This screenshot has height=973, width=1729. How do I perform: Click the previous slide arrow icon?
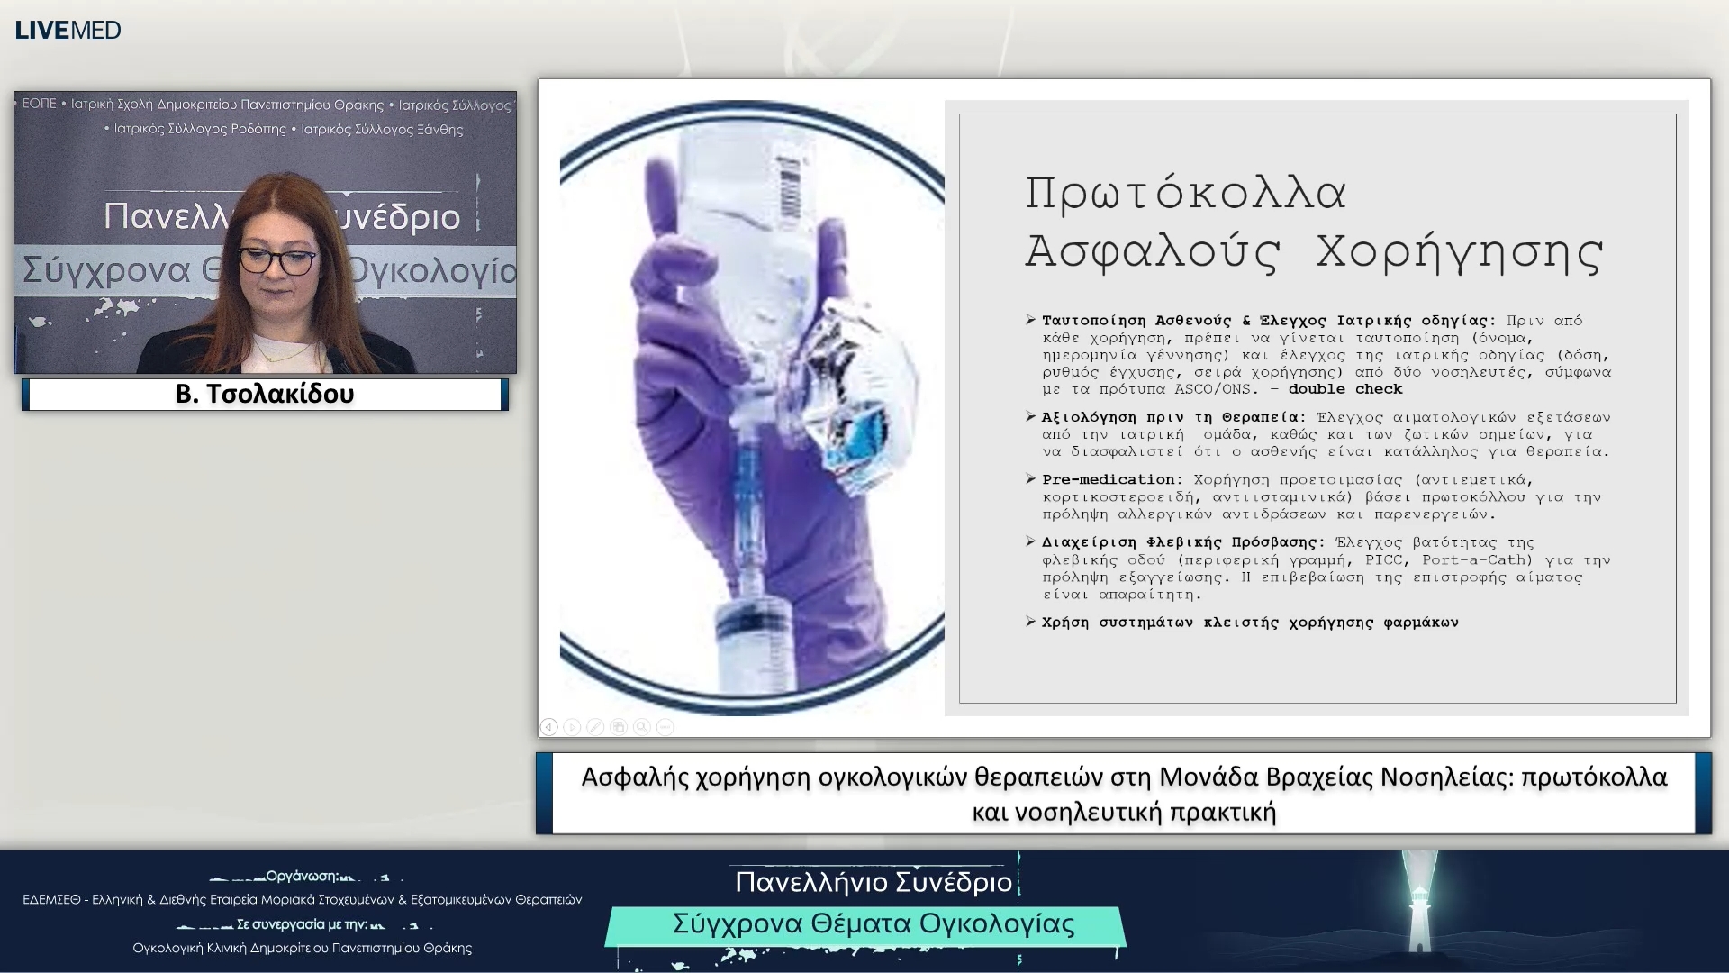point(548,726)
